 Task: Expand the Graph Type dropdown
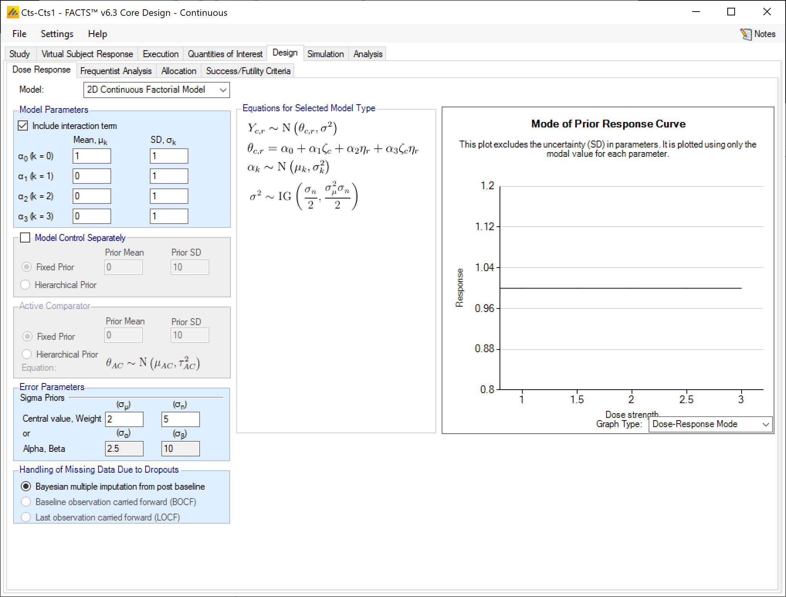click(710, 424)
